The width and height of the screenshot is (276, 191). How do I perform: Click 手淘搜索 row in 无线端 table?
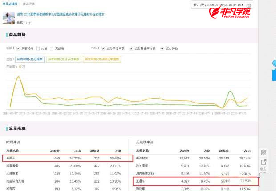[193, 158]
